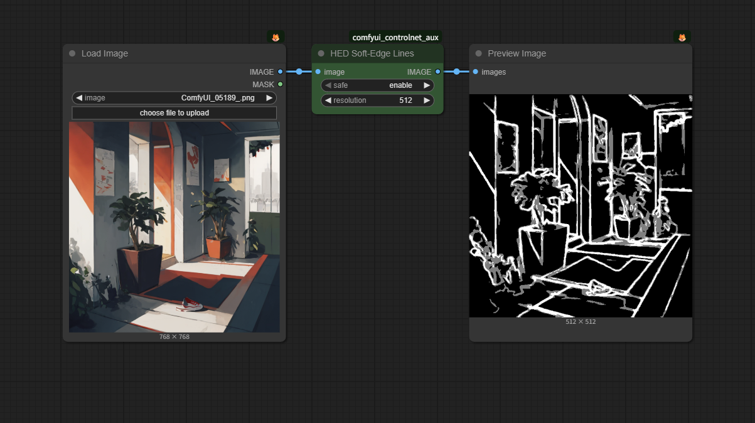Click the images input port on Preview Image
Viewport: 755px width, 423px height.
click(x=476, y=72)
